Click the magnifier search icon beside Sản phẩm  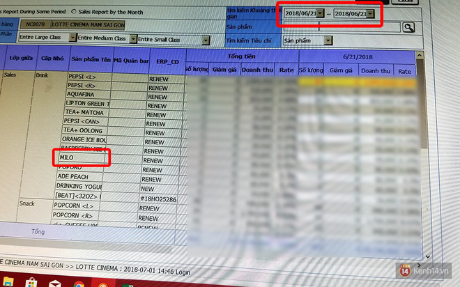(408, 27)
